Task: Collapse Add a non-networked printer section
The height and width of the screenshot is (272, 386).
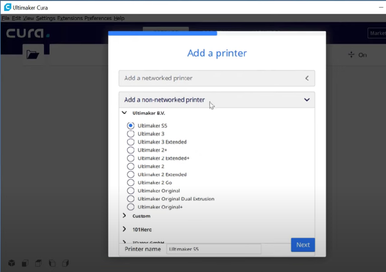Action: pyautogui.click(x=217, y=100)
